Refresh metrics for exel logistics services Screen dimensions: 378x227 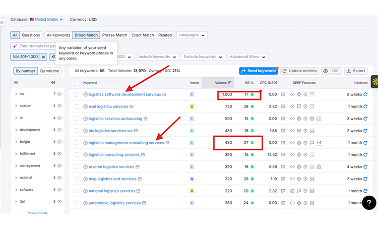pyautogui.click(x=365, y=106)
